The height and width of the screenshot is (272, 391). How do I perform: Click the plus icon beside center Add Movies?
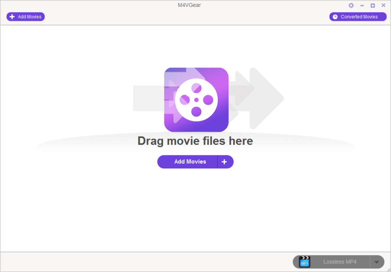click(x=225, y=162)
